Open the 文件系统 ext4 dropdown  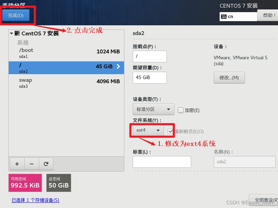tap(148, 130)
